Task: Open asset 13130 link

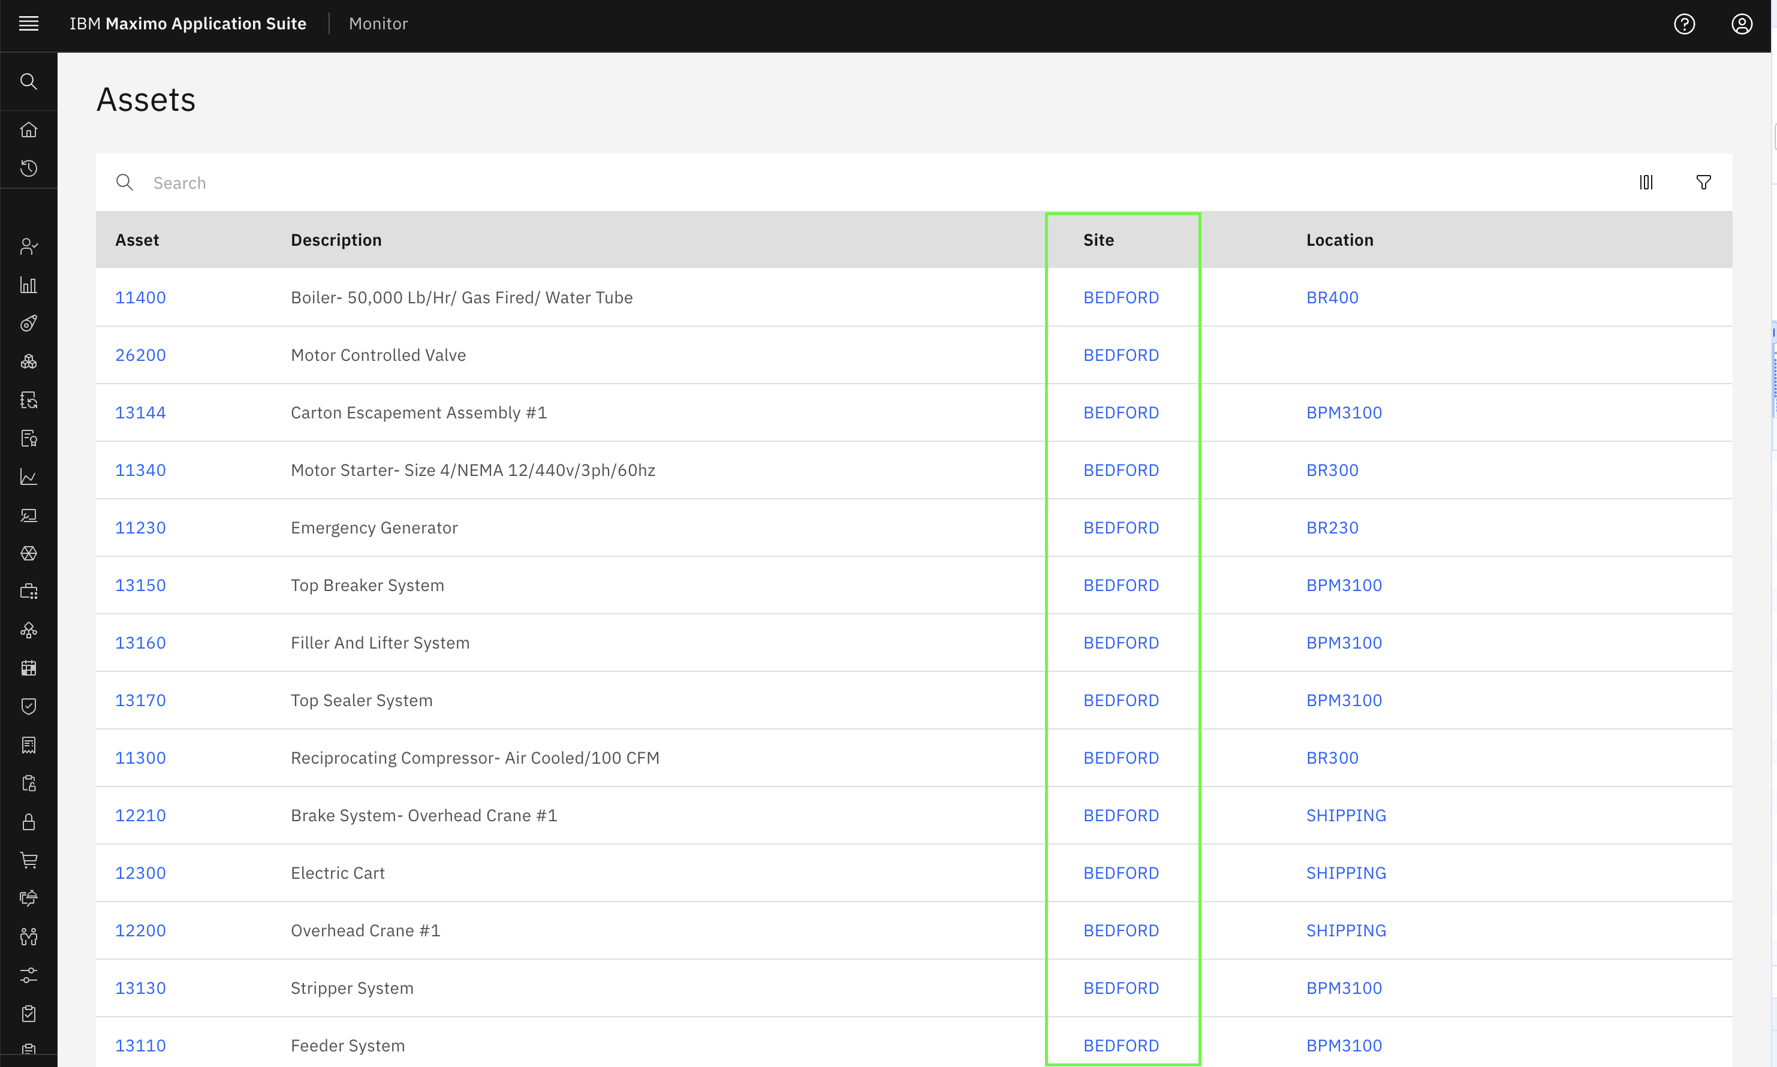Action: 140,988
